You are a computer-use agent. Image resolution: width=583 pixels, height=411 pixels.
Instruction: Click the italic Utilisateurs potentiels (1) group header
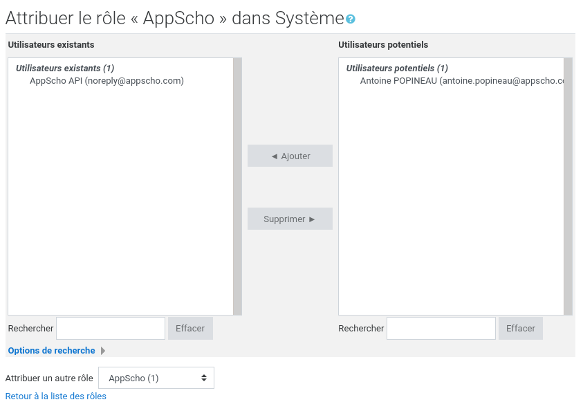click(397, 68)
